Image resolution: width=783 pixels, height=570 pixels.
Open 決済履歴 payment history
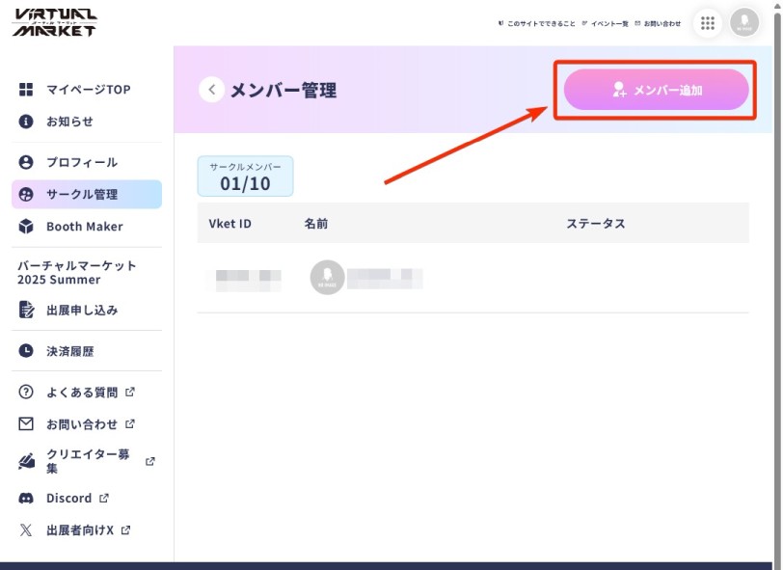pos(69,351)
